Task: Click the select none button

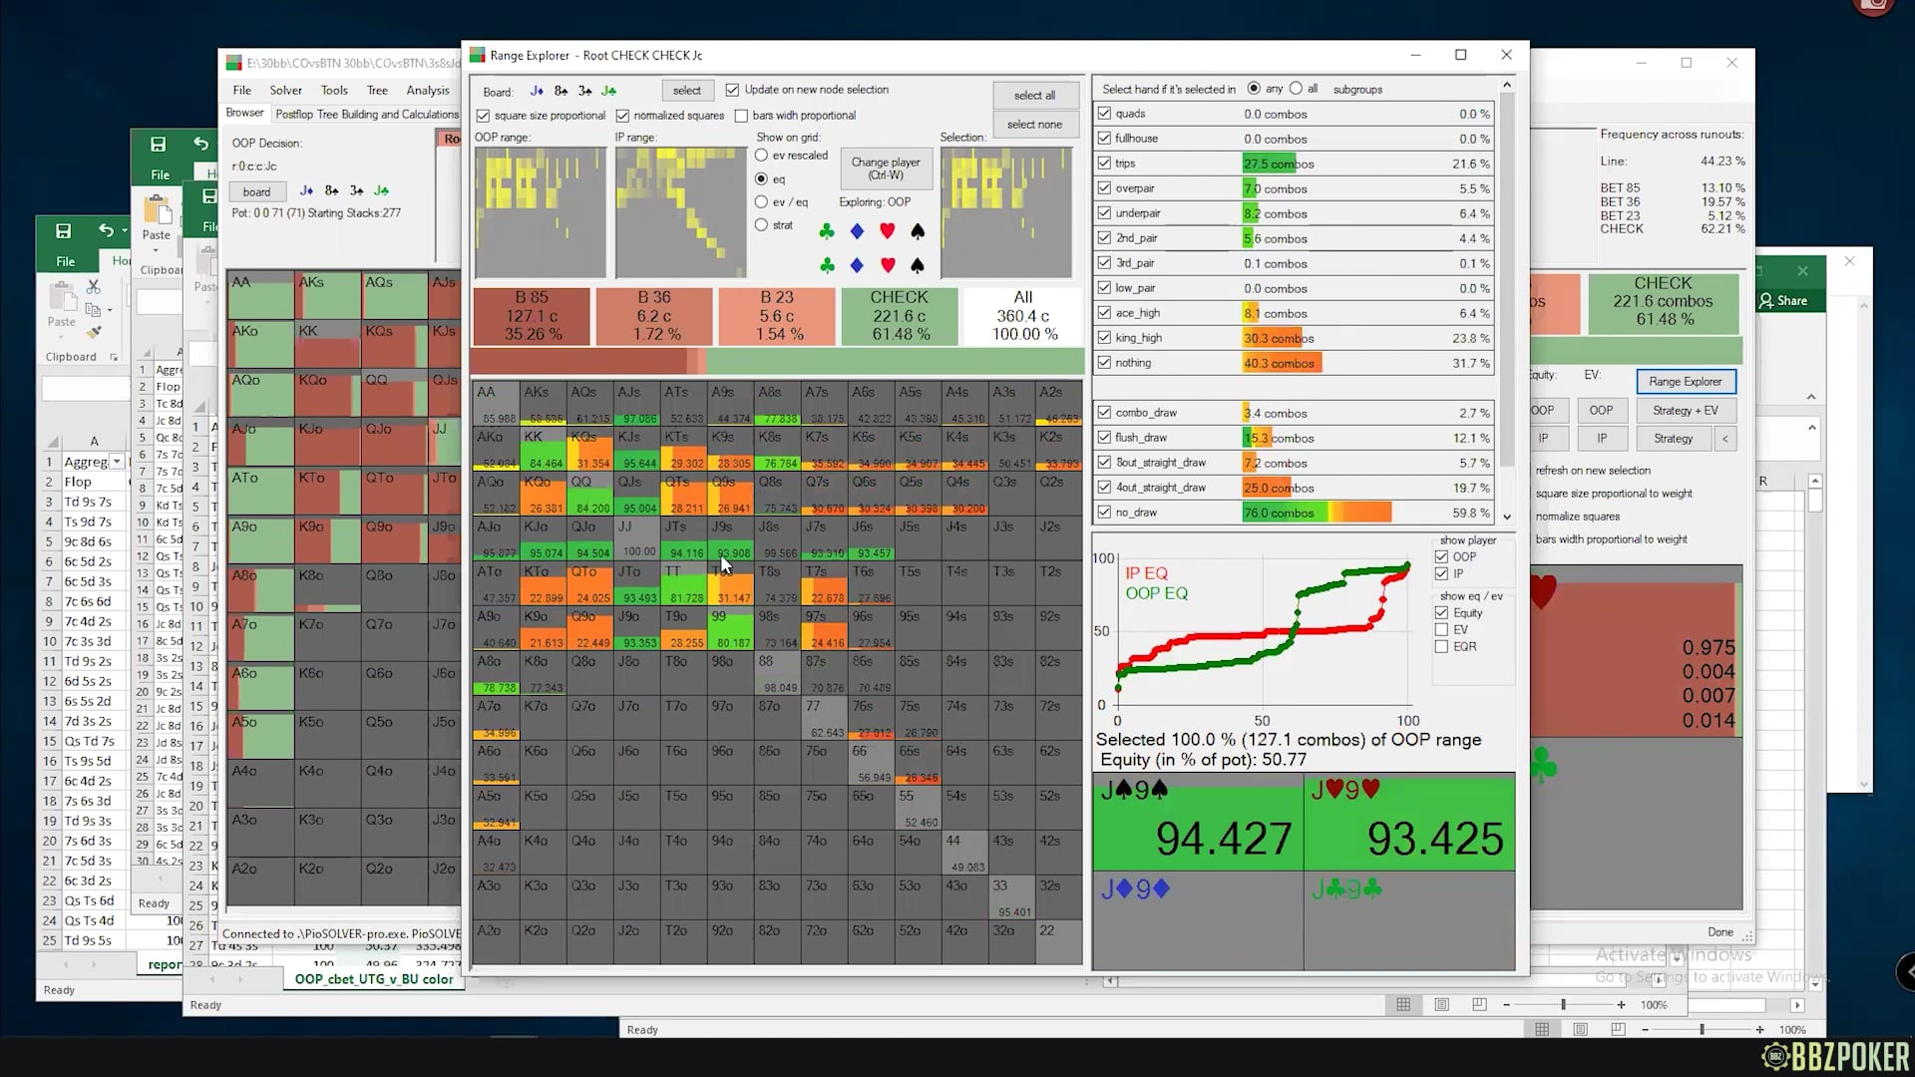Action: pos(1034,125)
